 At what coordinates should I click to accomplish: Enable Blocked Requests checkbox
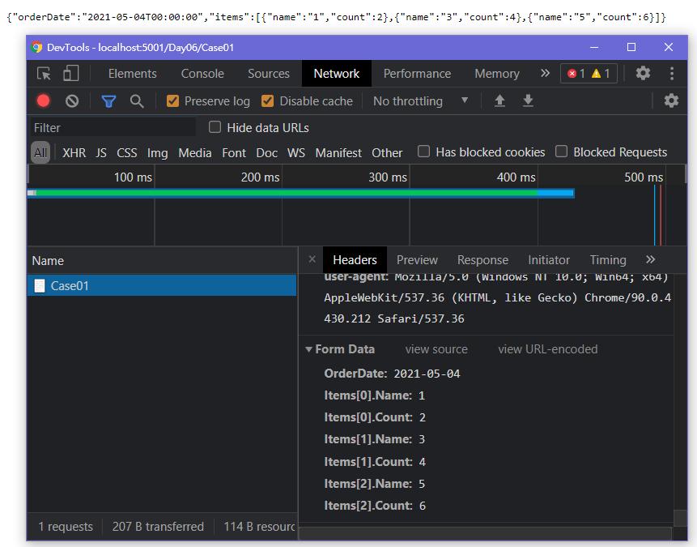pos(562,152)
